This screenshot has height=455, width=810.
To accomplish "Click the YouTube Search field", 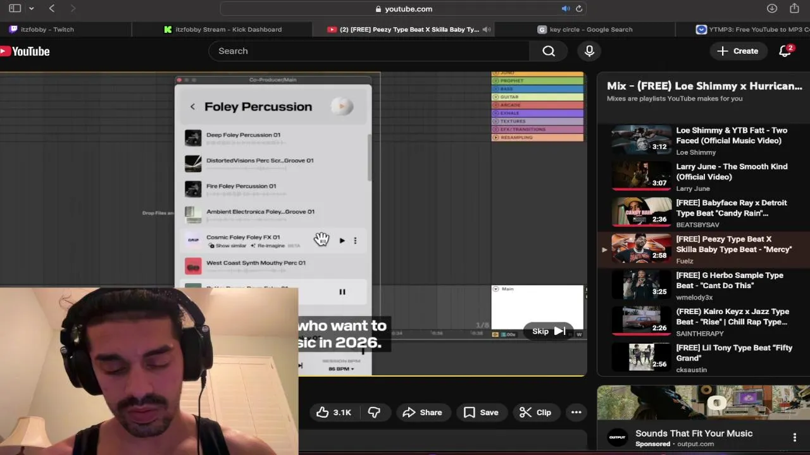I will [369, 51].
